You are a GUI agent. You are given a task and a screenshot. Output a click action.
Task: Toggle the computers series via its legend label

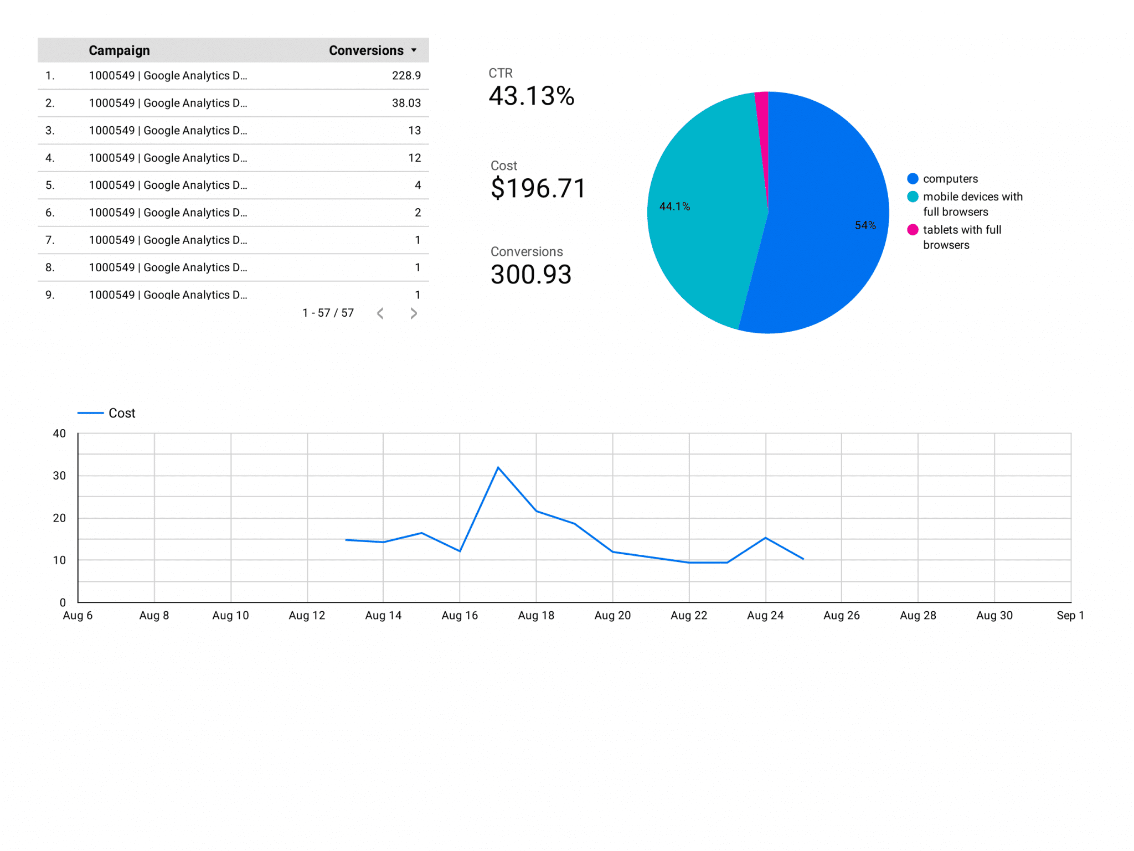[951, 178]
